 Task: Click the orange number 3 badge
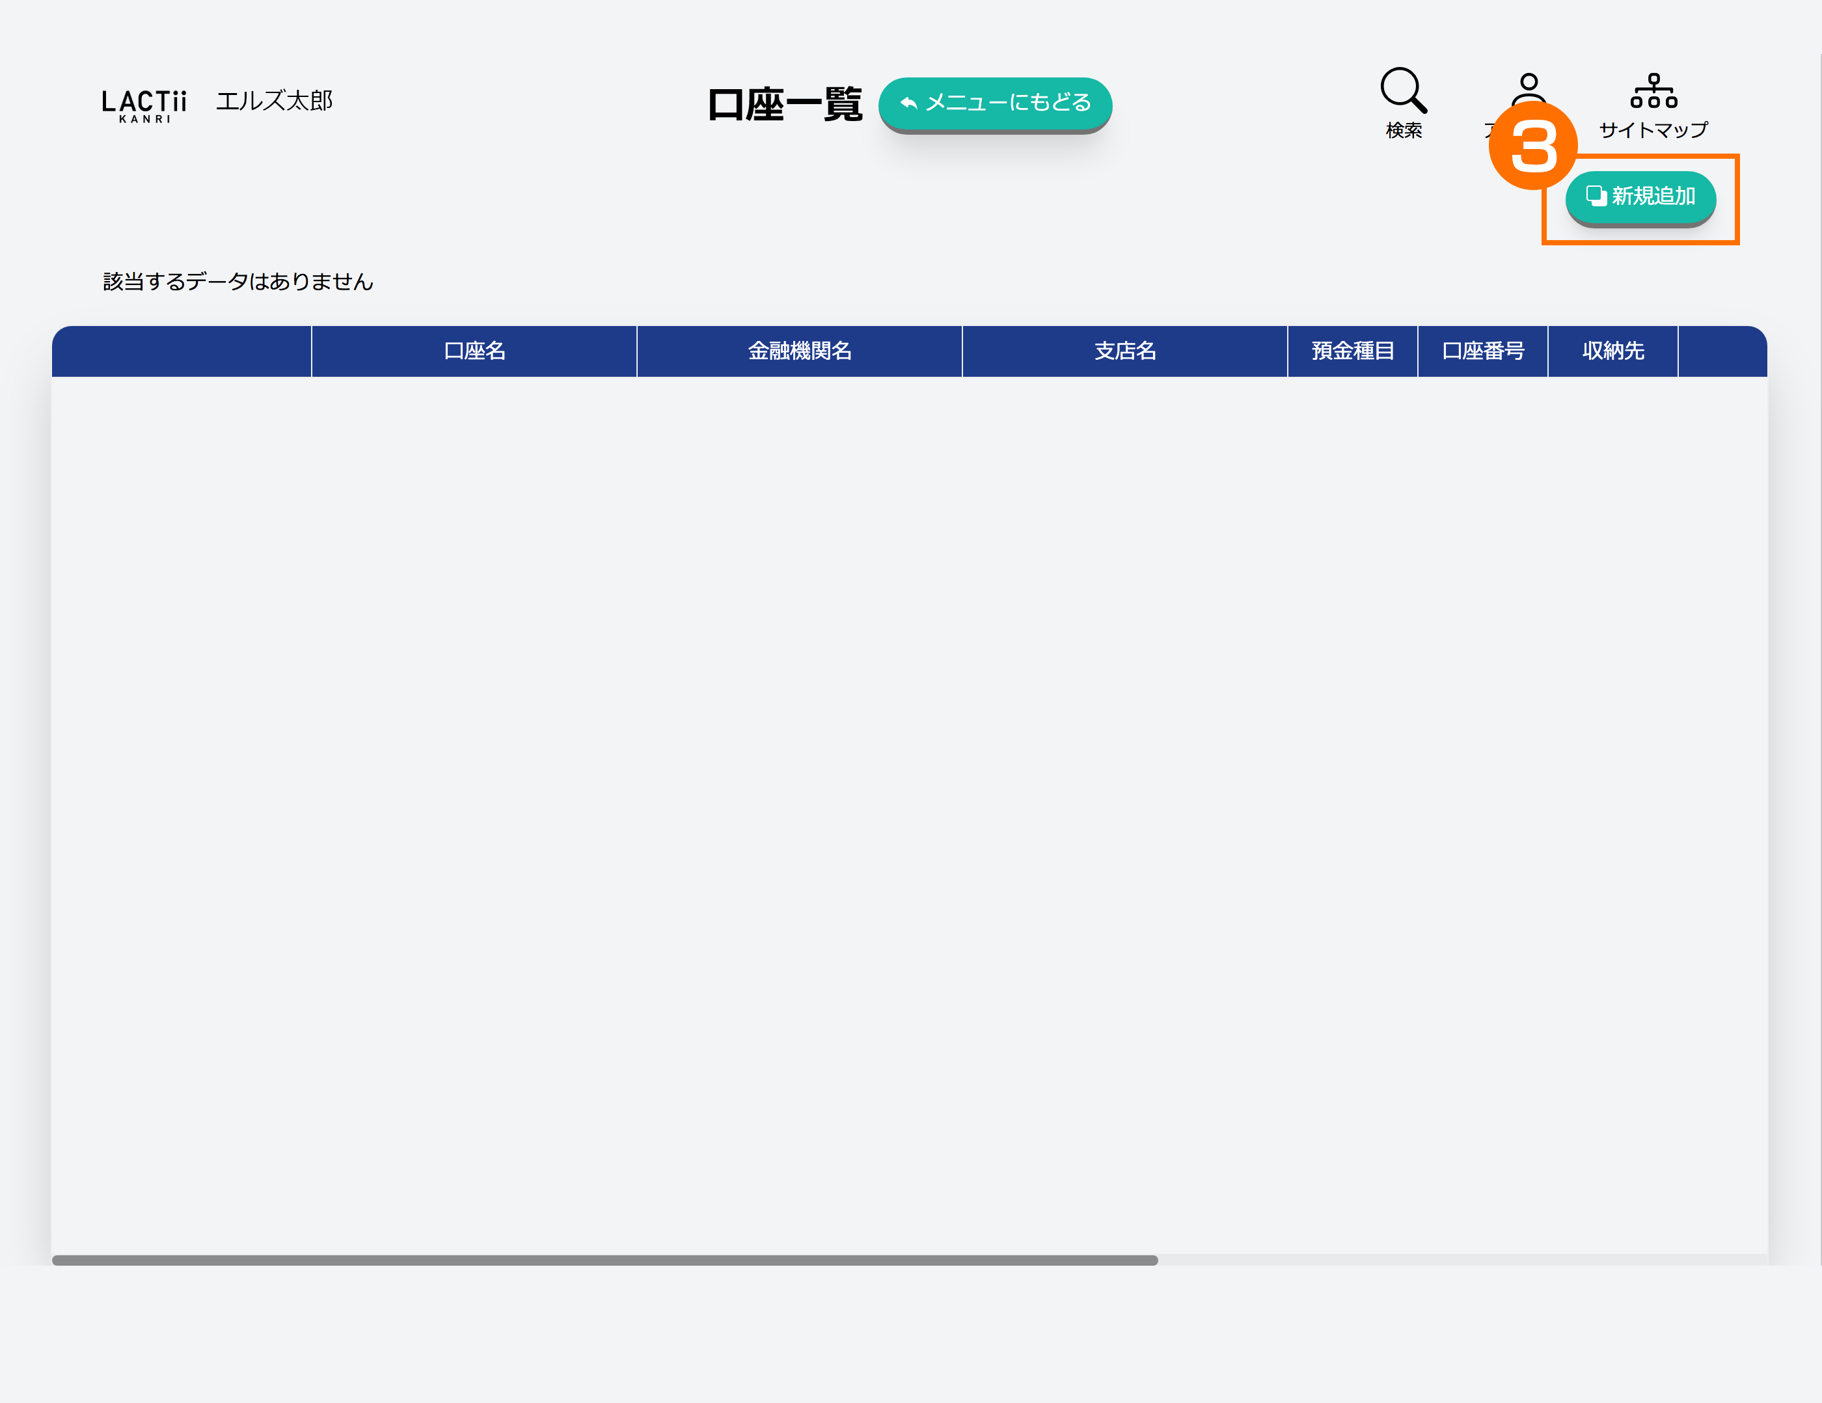point(1532,146)
